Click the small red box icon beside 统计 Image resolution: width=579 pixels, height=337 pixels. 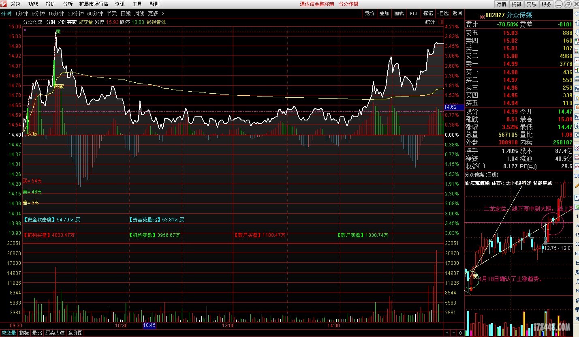(x=440, y=22)
